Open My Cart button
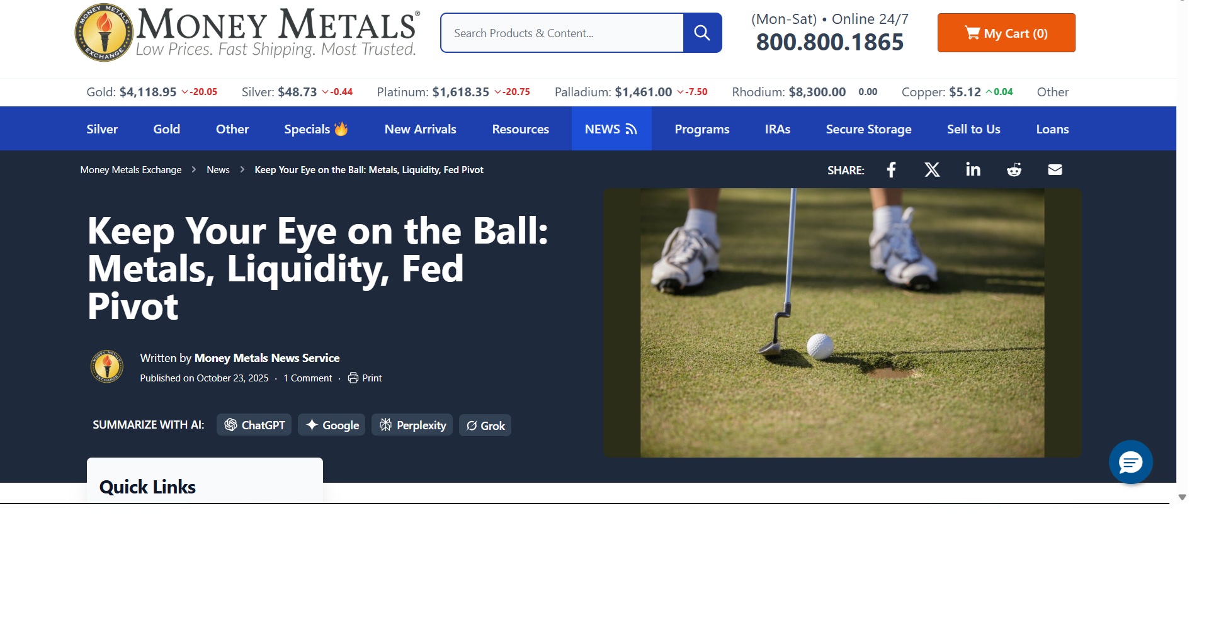This screenshot has width=1209, height=642. (1006, 33)
